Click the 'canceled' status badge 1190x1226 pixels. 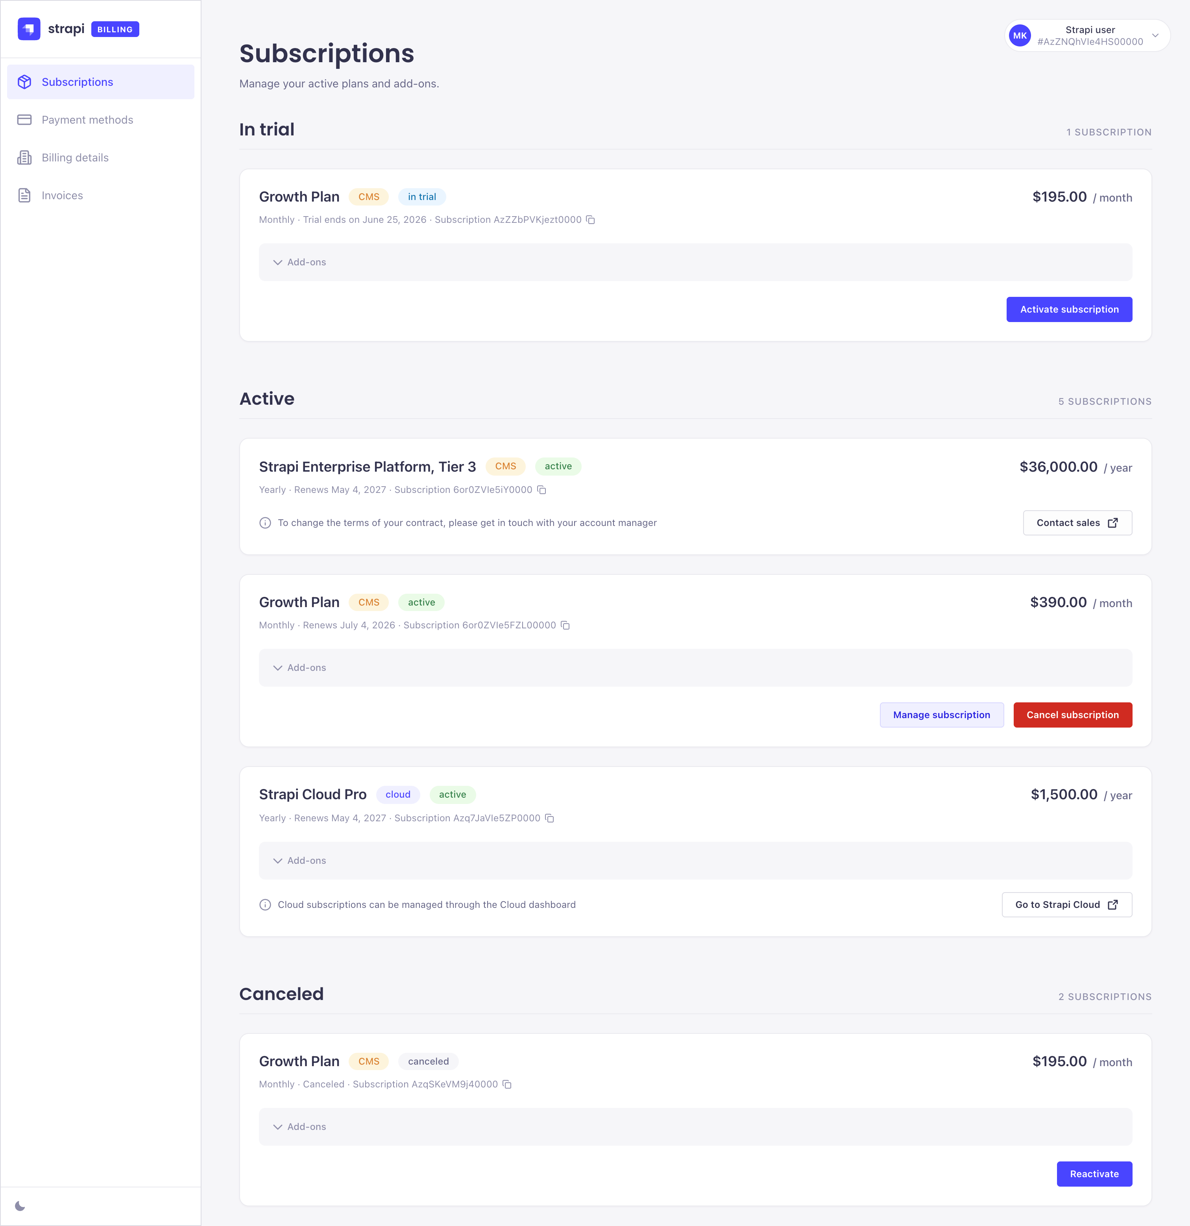[x=429, y=1061]
